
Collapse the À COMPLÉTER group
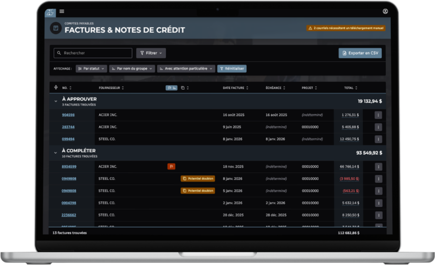click(55, 152)
